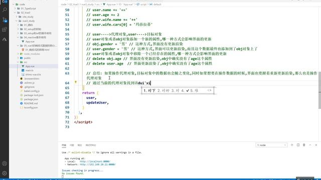Click the IME candidate page arrows
The height and width of the screenshot is (180, 321).
(x=209, y=90)
